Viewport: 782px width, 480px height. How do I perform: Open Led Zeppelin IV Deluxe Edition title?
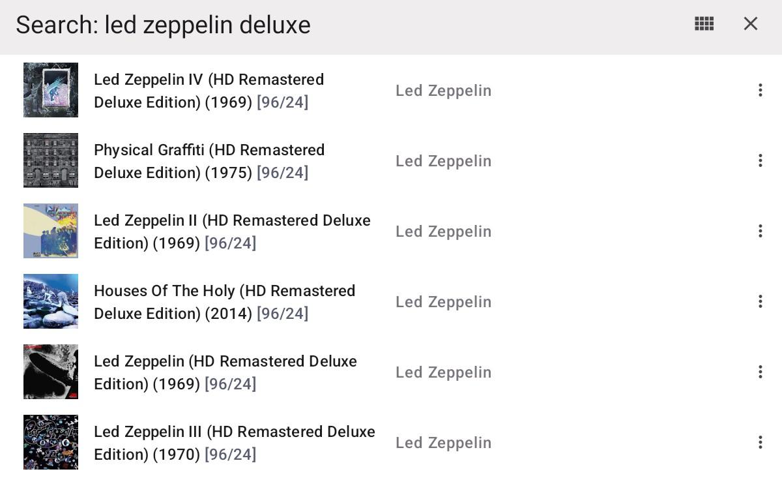coord(209,91)
